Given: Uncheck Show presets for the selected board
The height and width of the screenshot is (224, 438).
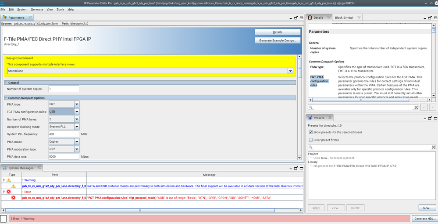Looking at the screenshot, I should pyautogui.click(x=311, y=132).
